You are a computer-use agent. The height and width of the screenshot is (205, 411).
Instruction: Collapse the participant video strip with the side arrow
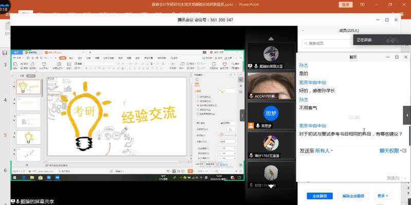point(242,116)
